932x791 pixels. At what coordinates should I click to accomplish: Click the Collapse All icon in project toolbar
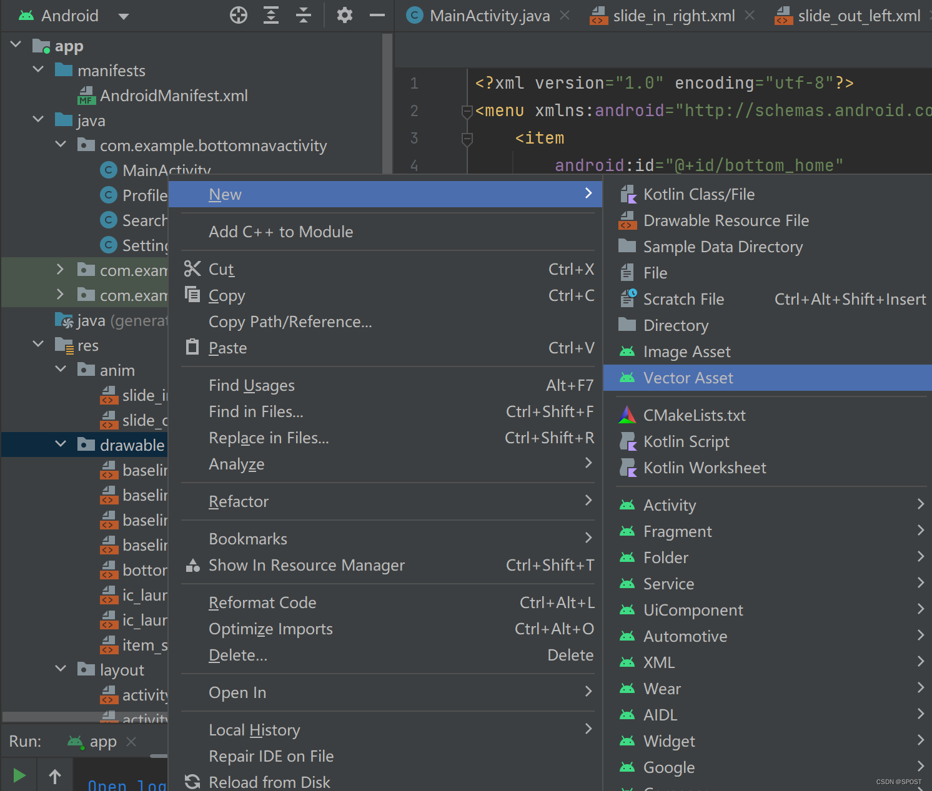pyautogui.click(x=304, y=15)
